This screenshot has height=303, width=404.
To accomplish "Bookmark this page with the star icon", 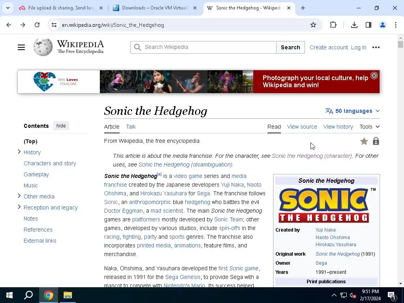I will pos(313,25).
